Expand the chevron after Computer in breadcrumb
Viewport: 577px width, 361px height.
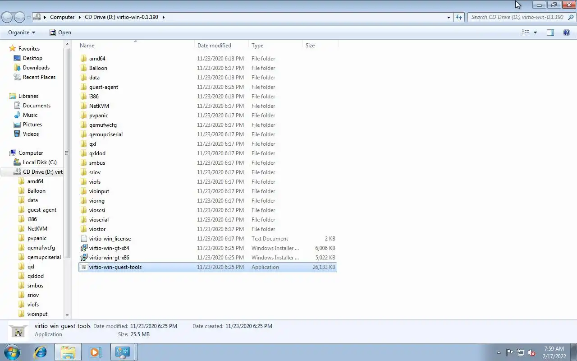pos(79,17)
